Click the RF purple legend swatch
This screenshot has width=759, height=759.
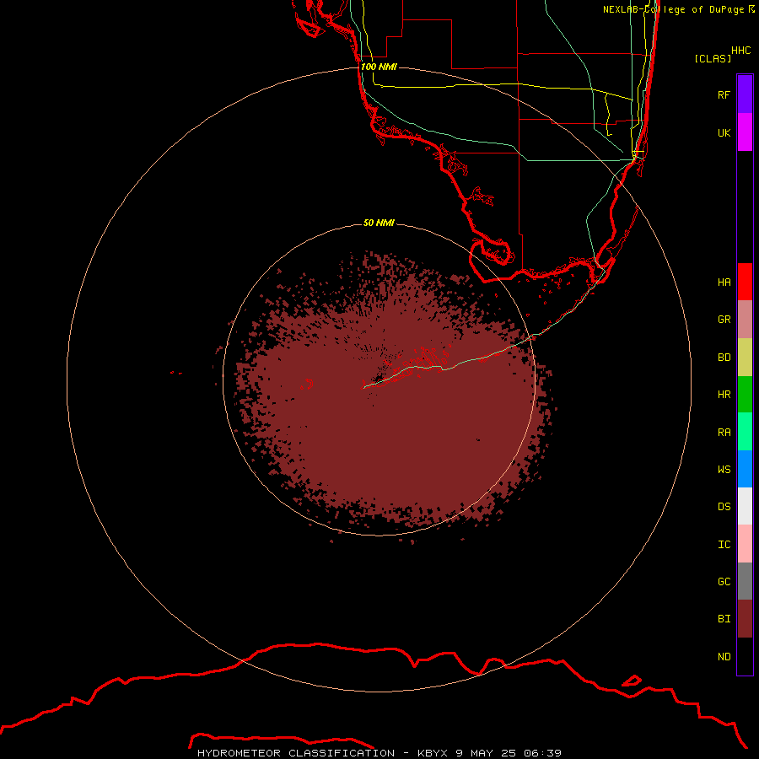click(745, 94)
